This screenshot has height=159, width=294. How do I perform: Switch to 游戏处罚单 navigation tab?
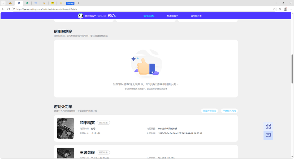[x=196, y=16]
